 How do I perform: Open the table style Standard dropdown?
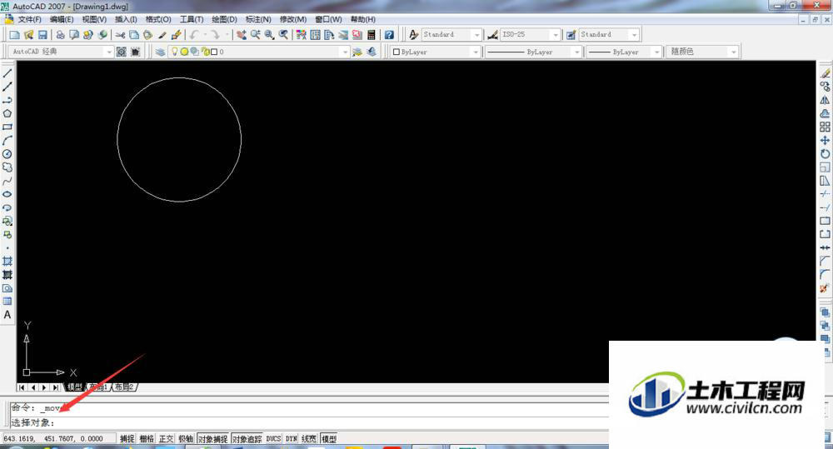point(634,34)
